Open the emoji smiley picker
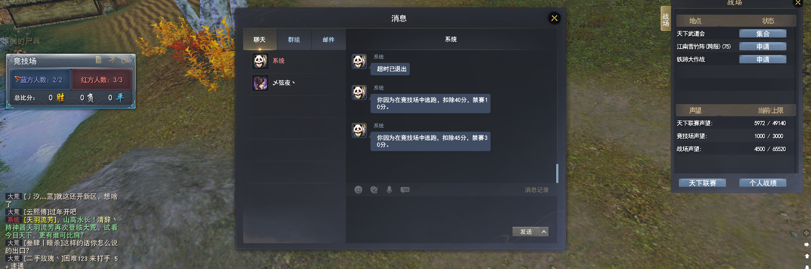Screen dimensions: 811x269 pyautogui.click(x=358, y=190)
